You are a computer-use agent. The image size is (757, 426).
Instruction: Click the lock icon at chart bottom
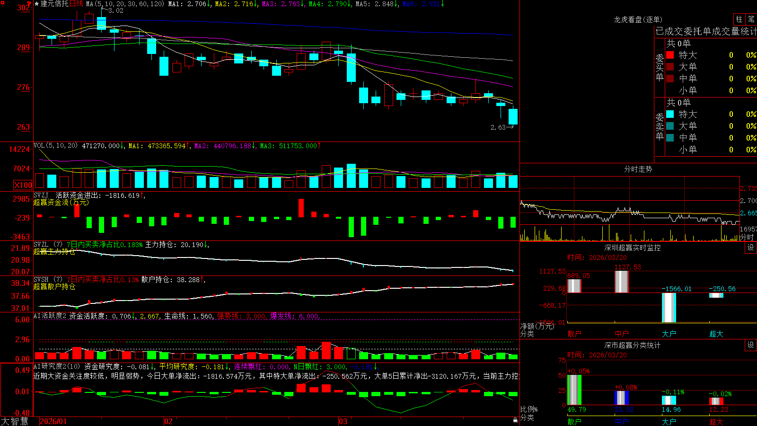click(516, 420)
